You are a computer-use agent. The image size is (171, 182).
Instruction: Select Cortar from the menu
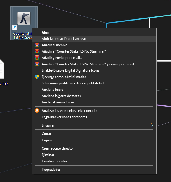pyautogui.click(x=94, y=134)
